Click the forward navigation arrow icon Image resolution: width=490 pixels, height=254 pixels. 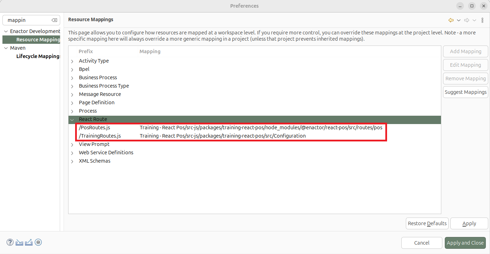tap(467, 20)
